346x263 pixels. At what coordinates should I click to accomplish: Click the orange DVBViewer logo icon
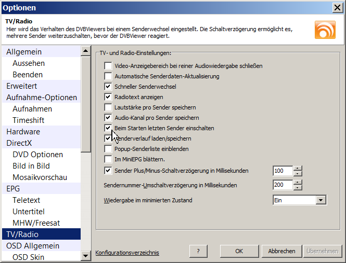click(x=325, y=30)
